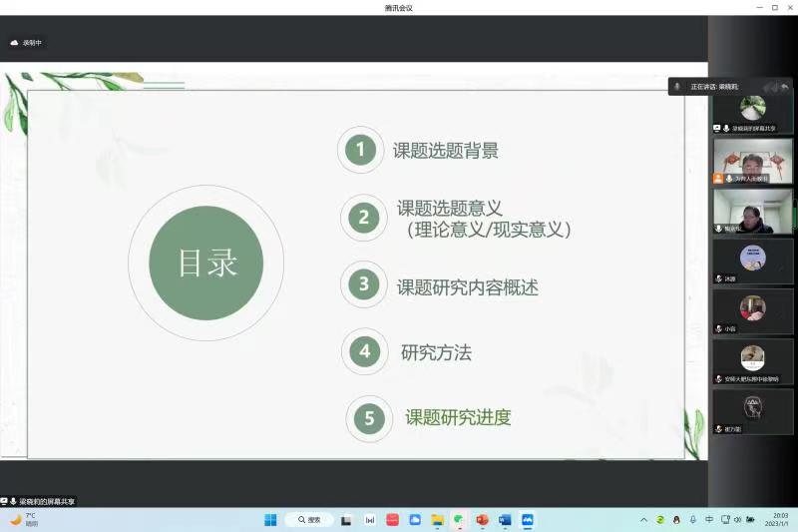798x532 pixels.
Task: Click the white icon before the red taskbar app
Action: (x=370, y=520)
